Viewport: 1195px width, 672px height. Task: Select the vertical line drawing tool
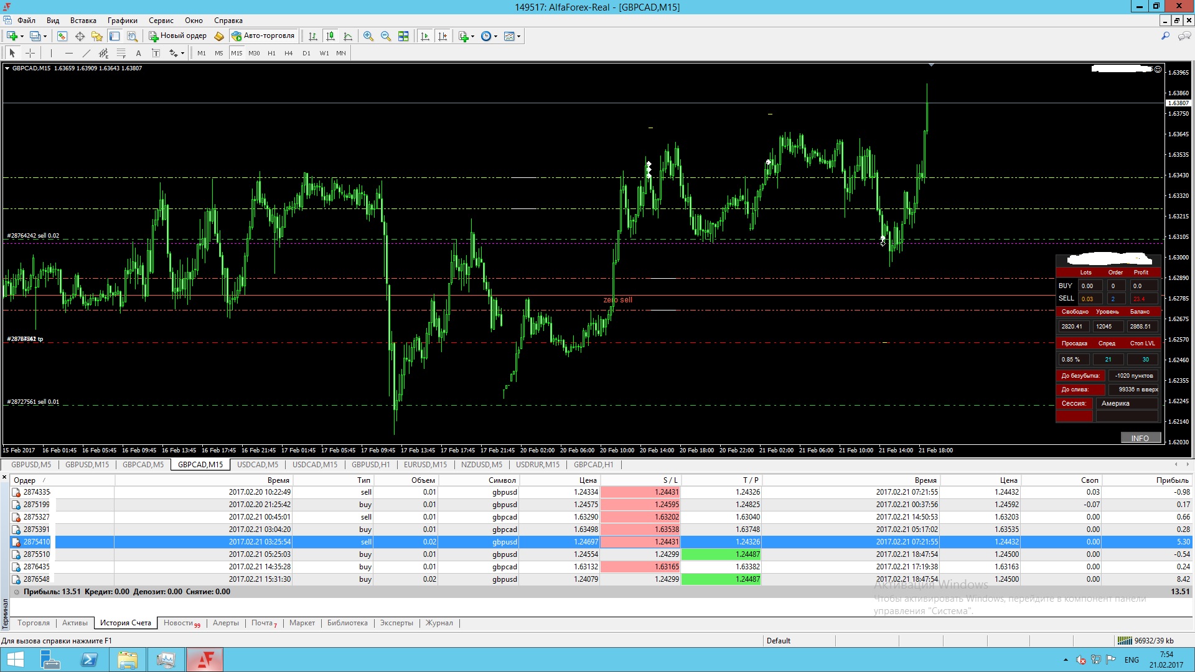coord(52,53)
